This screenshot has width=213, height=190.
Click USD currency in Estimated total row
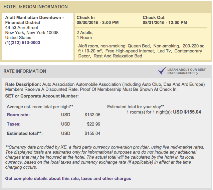click(66, 134)
